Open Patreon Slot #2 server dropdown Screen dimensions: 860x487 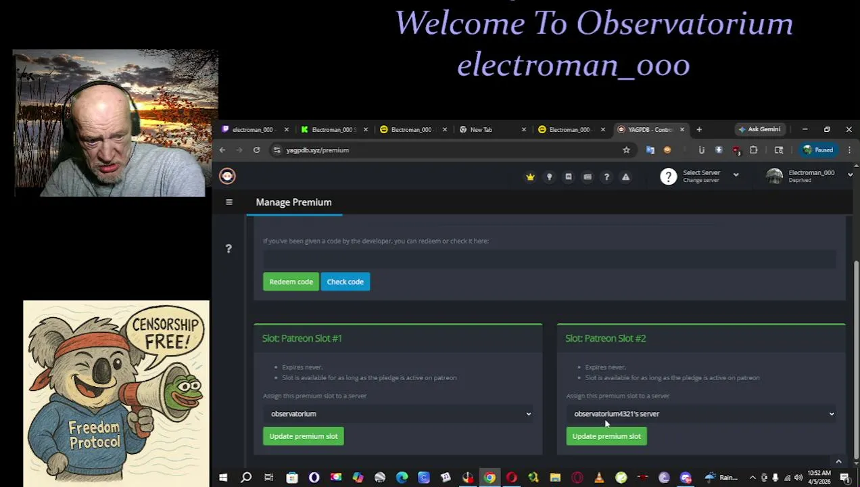point(701,413)
